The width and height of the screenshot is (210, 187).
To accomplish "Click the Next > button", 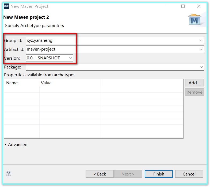I will tap(128, 174).
